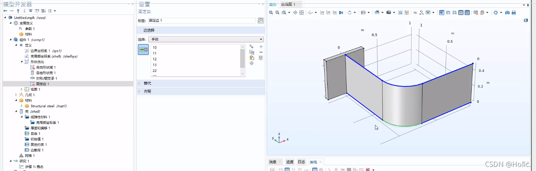This screenshot has height=171, width=536.
Task: Click the remove from selection minus icon
Action: [x=261, y=52]
